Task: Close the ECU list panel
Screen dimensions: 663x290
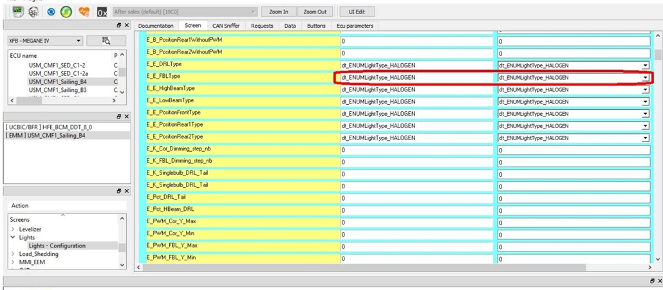Action: coord(127,26)
